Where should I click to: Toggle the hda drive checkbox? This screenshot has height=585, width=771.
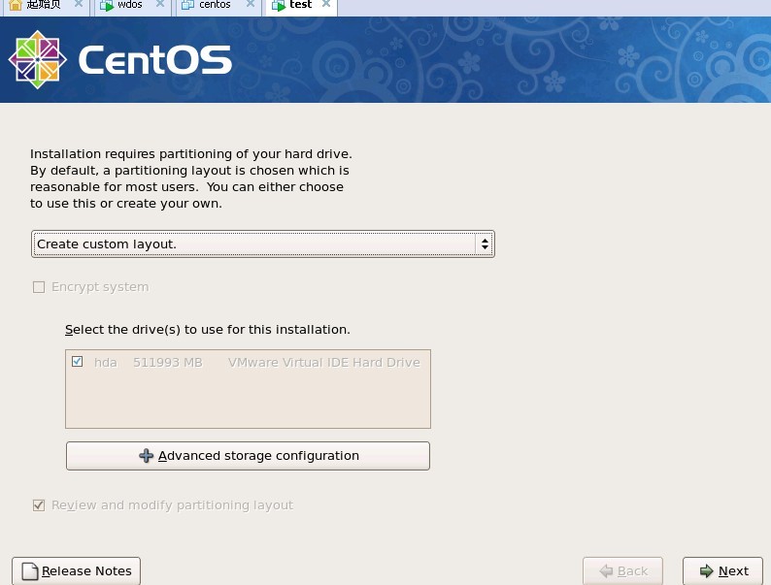(x=78, y=362)
